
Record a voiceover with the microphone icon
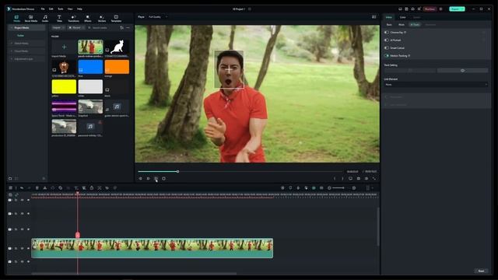point(298,188)
